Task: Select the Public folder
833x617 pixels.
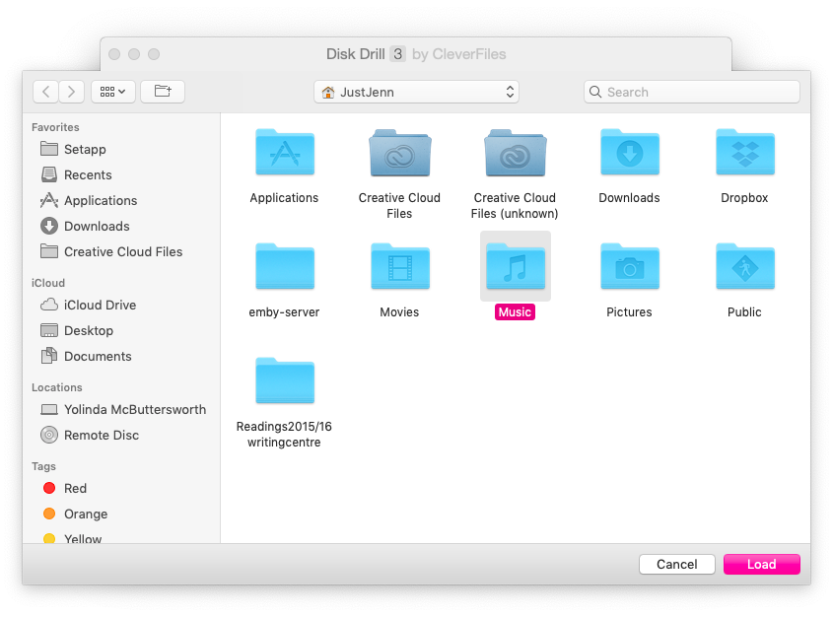Action: click(744, 267)
